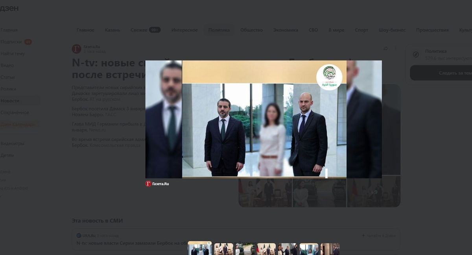Click the Газета.Ru caption under the lightbox photo

tap(157, 184)
